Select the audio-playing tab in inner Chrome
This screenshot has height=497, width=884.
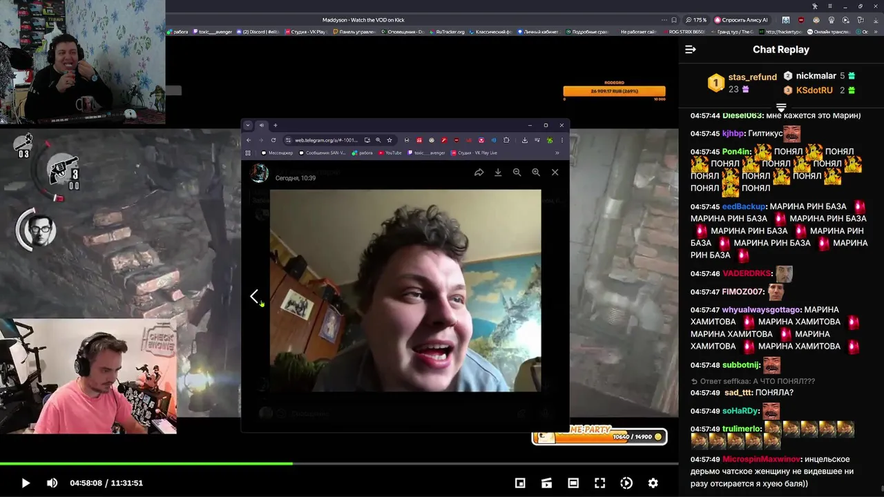[x=262, y=125]
